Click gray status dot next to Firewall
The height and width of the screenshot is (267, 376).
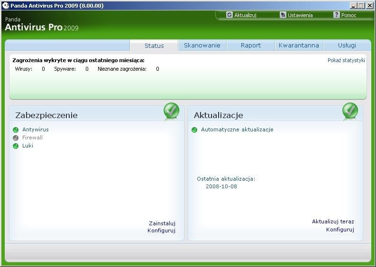pos(16,138)
